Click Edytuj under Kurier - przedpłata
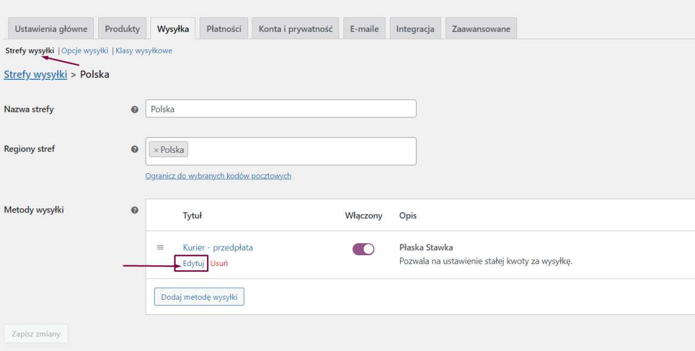 coord(193,263)
